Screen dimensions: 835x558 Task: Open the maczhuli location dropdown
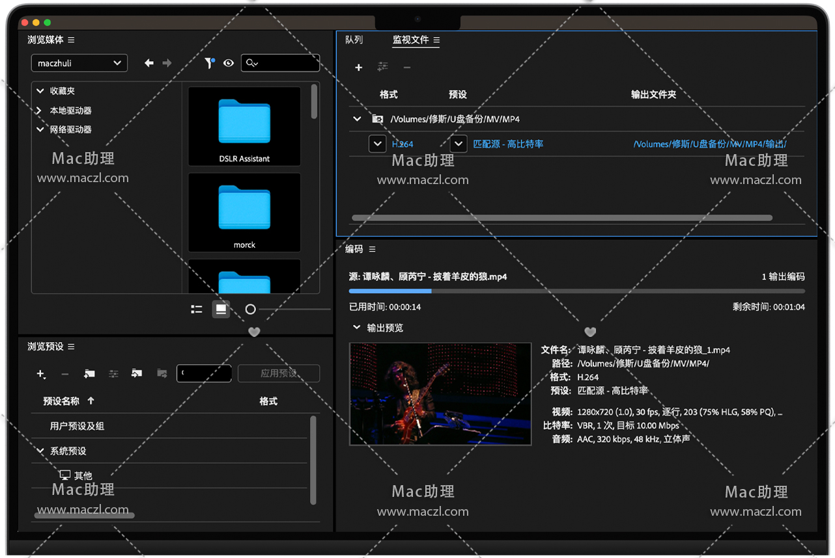tap(79, 63)
